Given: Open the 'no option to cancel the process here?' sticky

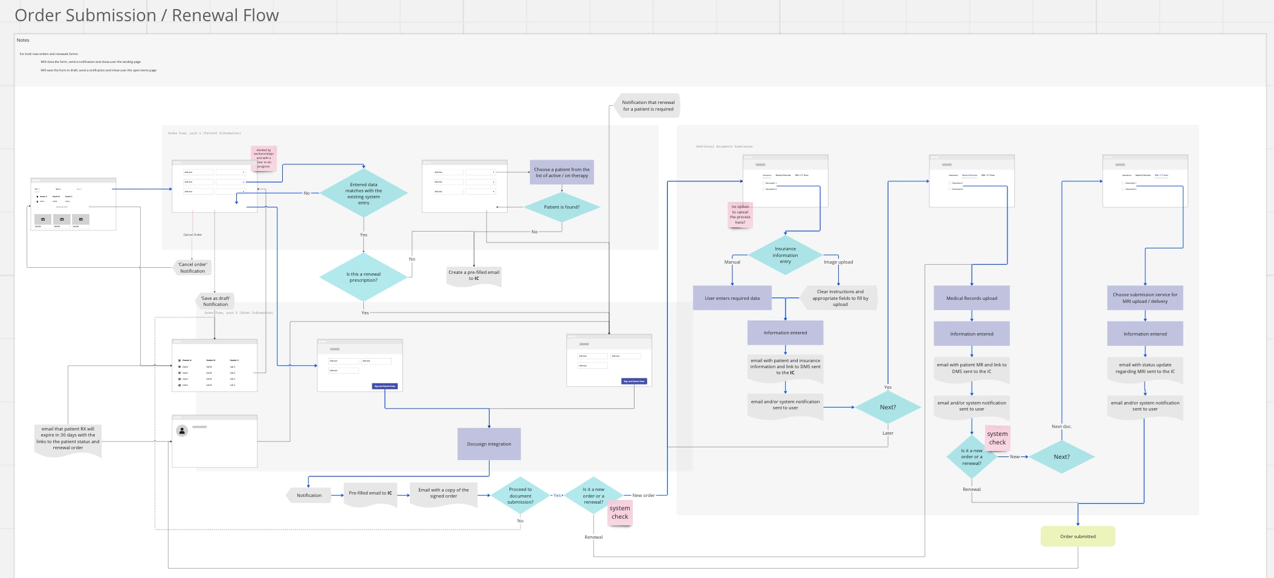Looking at the screenshot, I should (x=740, y=215).
